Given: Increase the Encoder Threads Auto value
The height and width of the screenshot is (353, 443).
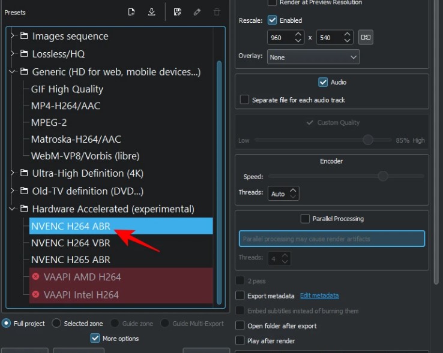Looking at the screenshot, I should 293,190.
